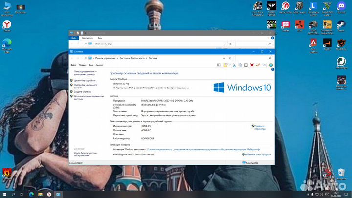Launch Counter-Strike Global Offensive shortcut
The width and height of the screenshot is (352, 198).
[x=327, y=27]
